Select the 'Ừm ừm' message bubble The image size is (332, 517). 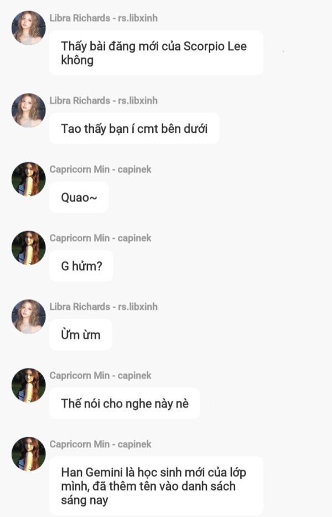[x=80, y=335]
